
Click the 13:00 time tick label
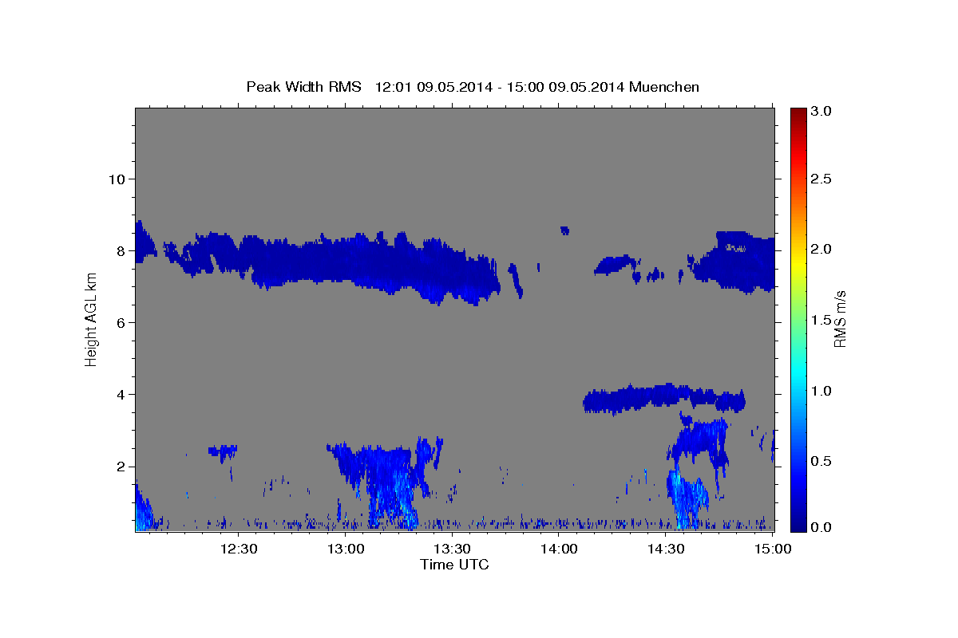point(345,548)
